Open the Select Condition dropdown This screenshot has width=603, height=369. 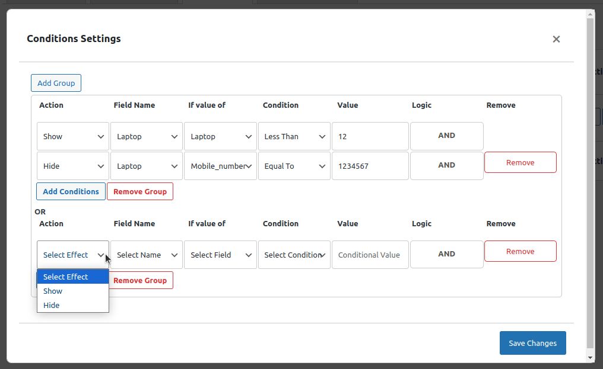point(294,255)
